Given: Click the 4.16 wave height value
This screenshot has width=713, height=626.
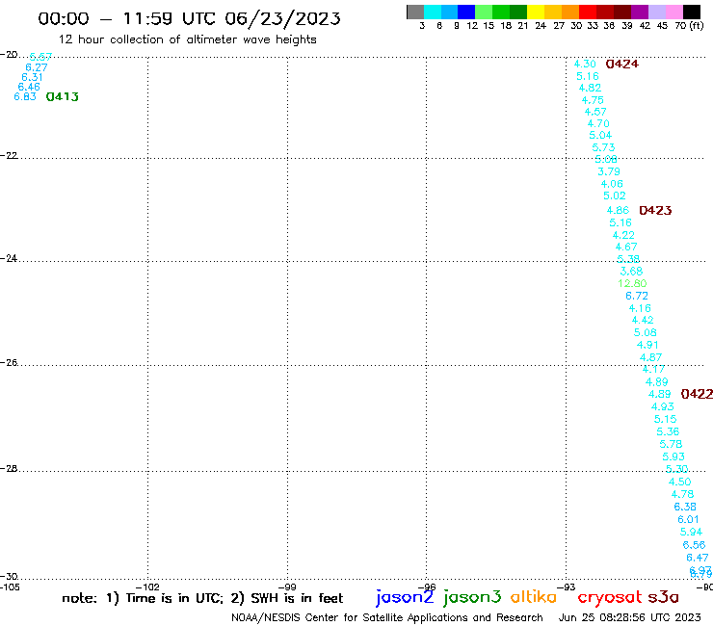Looking at the screenshot, I should (x=640, y=308).
